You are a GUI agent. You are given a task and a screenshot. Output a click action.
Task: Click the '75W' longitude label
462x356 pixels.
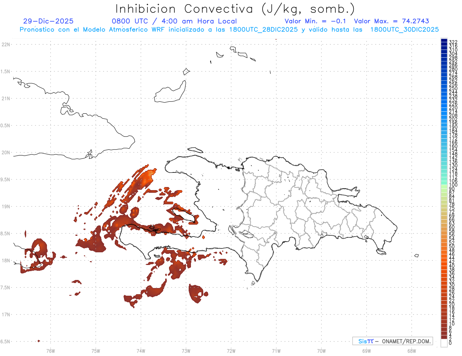[x=95, y=351]
